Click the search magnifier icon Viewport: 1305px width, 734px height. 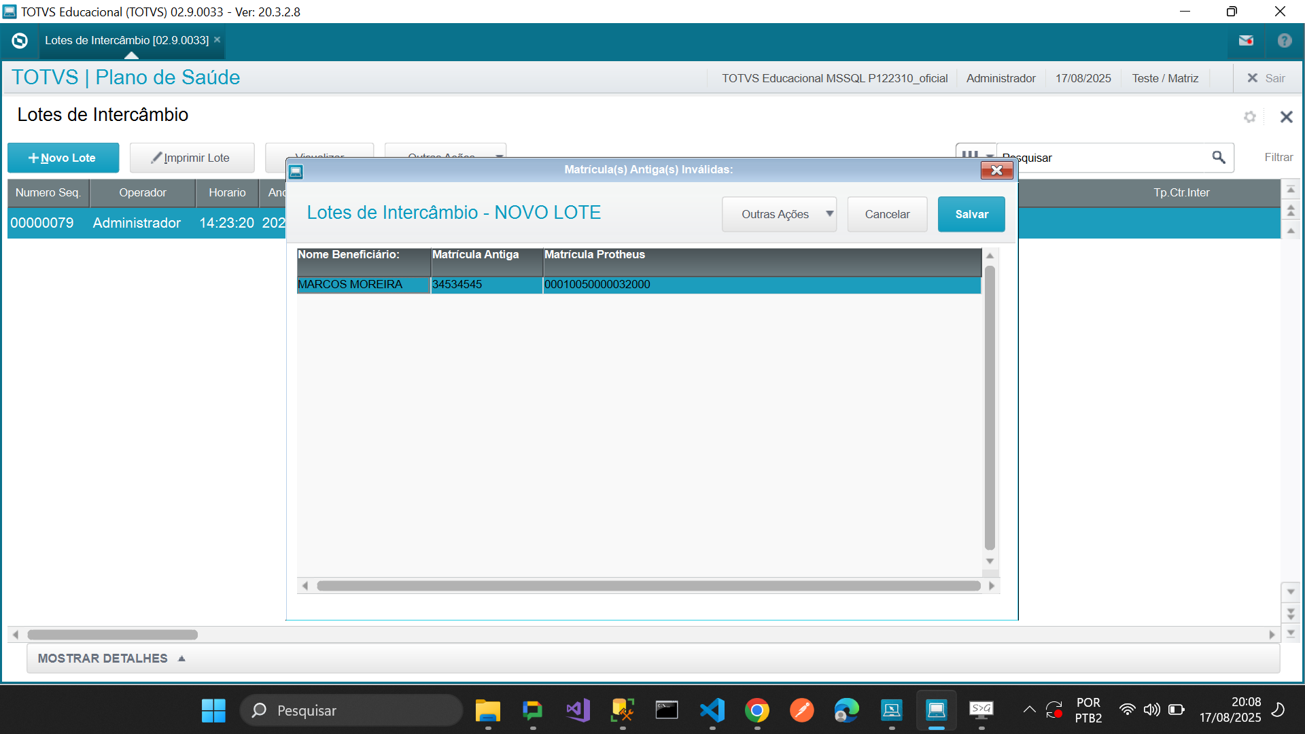1218,158
